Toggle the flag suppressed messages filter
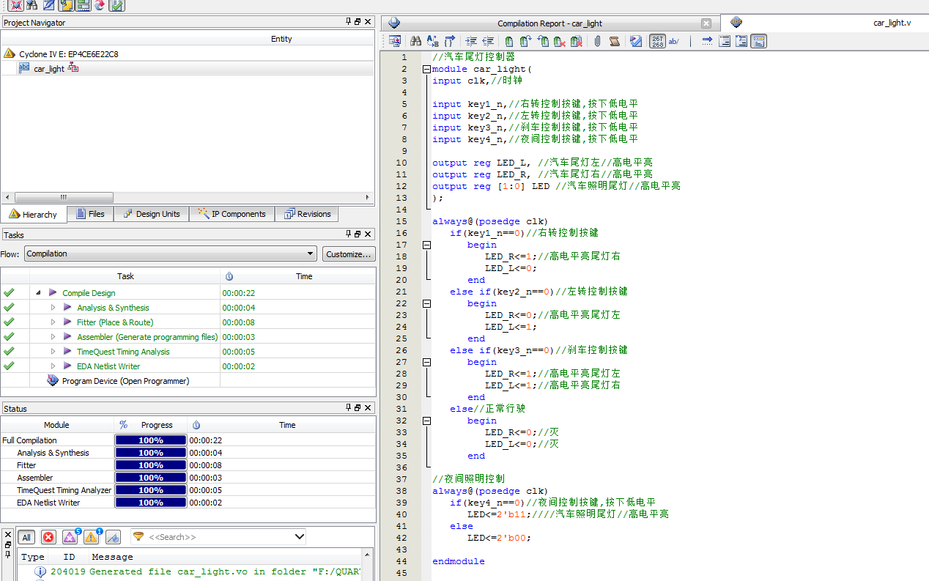 tap(113, 537)
